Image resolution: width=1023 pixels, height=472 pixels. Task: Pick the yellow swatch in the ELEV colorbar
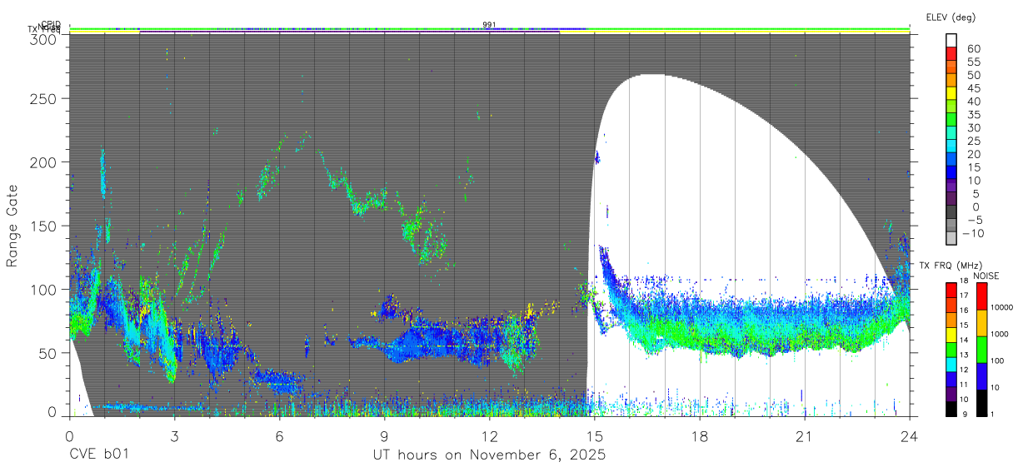click(x=952, y=93)
